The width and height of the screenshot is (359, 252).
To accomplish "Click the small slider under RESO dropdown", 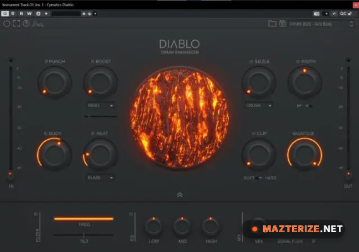I will 100,117.
